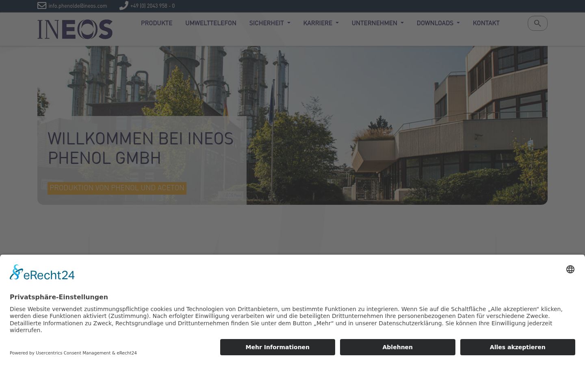Go to the Umwelttelefon page
This screenshot has height=365, width=585.
pyautogui.click(x=211, y=23)
